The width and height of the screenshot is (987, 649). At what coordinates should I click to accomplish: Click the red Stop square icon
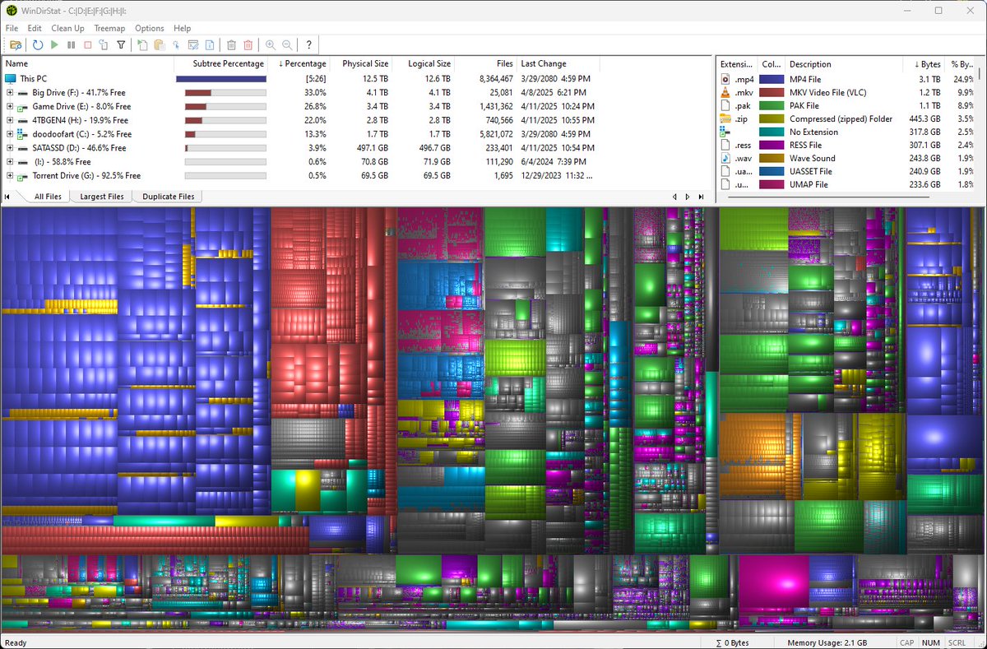pyautogui.click(x=88, y=45)
